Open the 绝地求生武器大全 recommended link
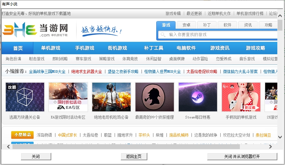Screen dimensions: 285x165 [86, 71]
